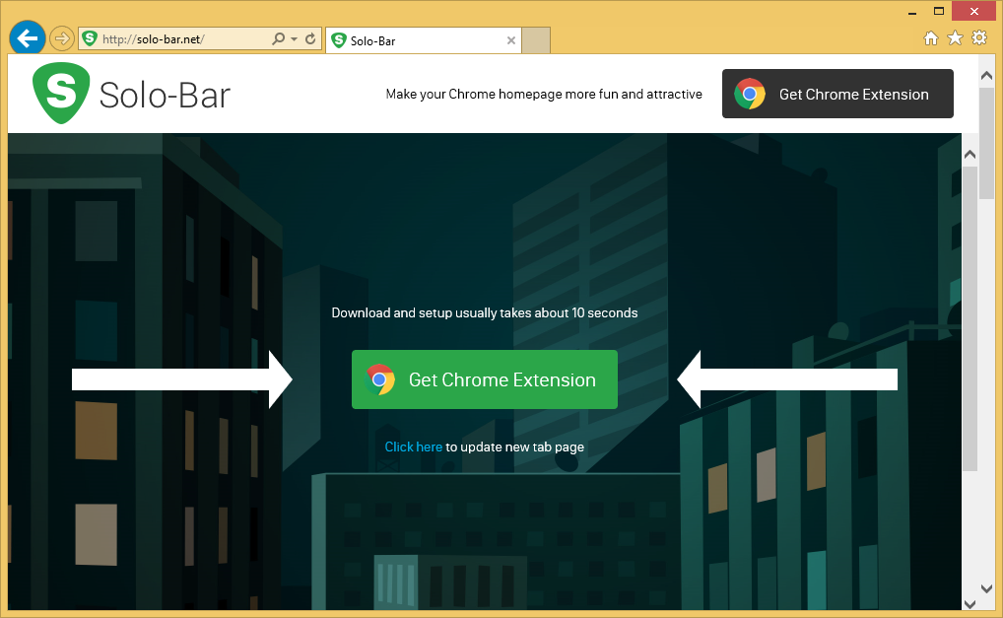Open browser settings gear icon
The image size is (1003, 618).
click(x=979, y=37)
